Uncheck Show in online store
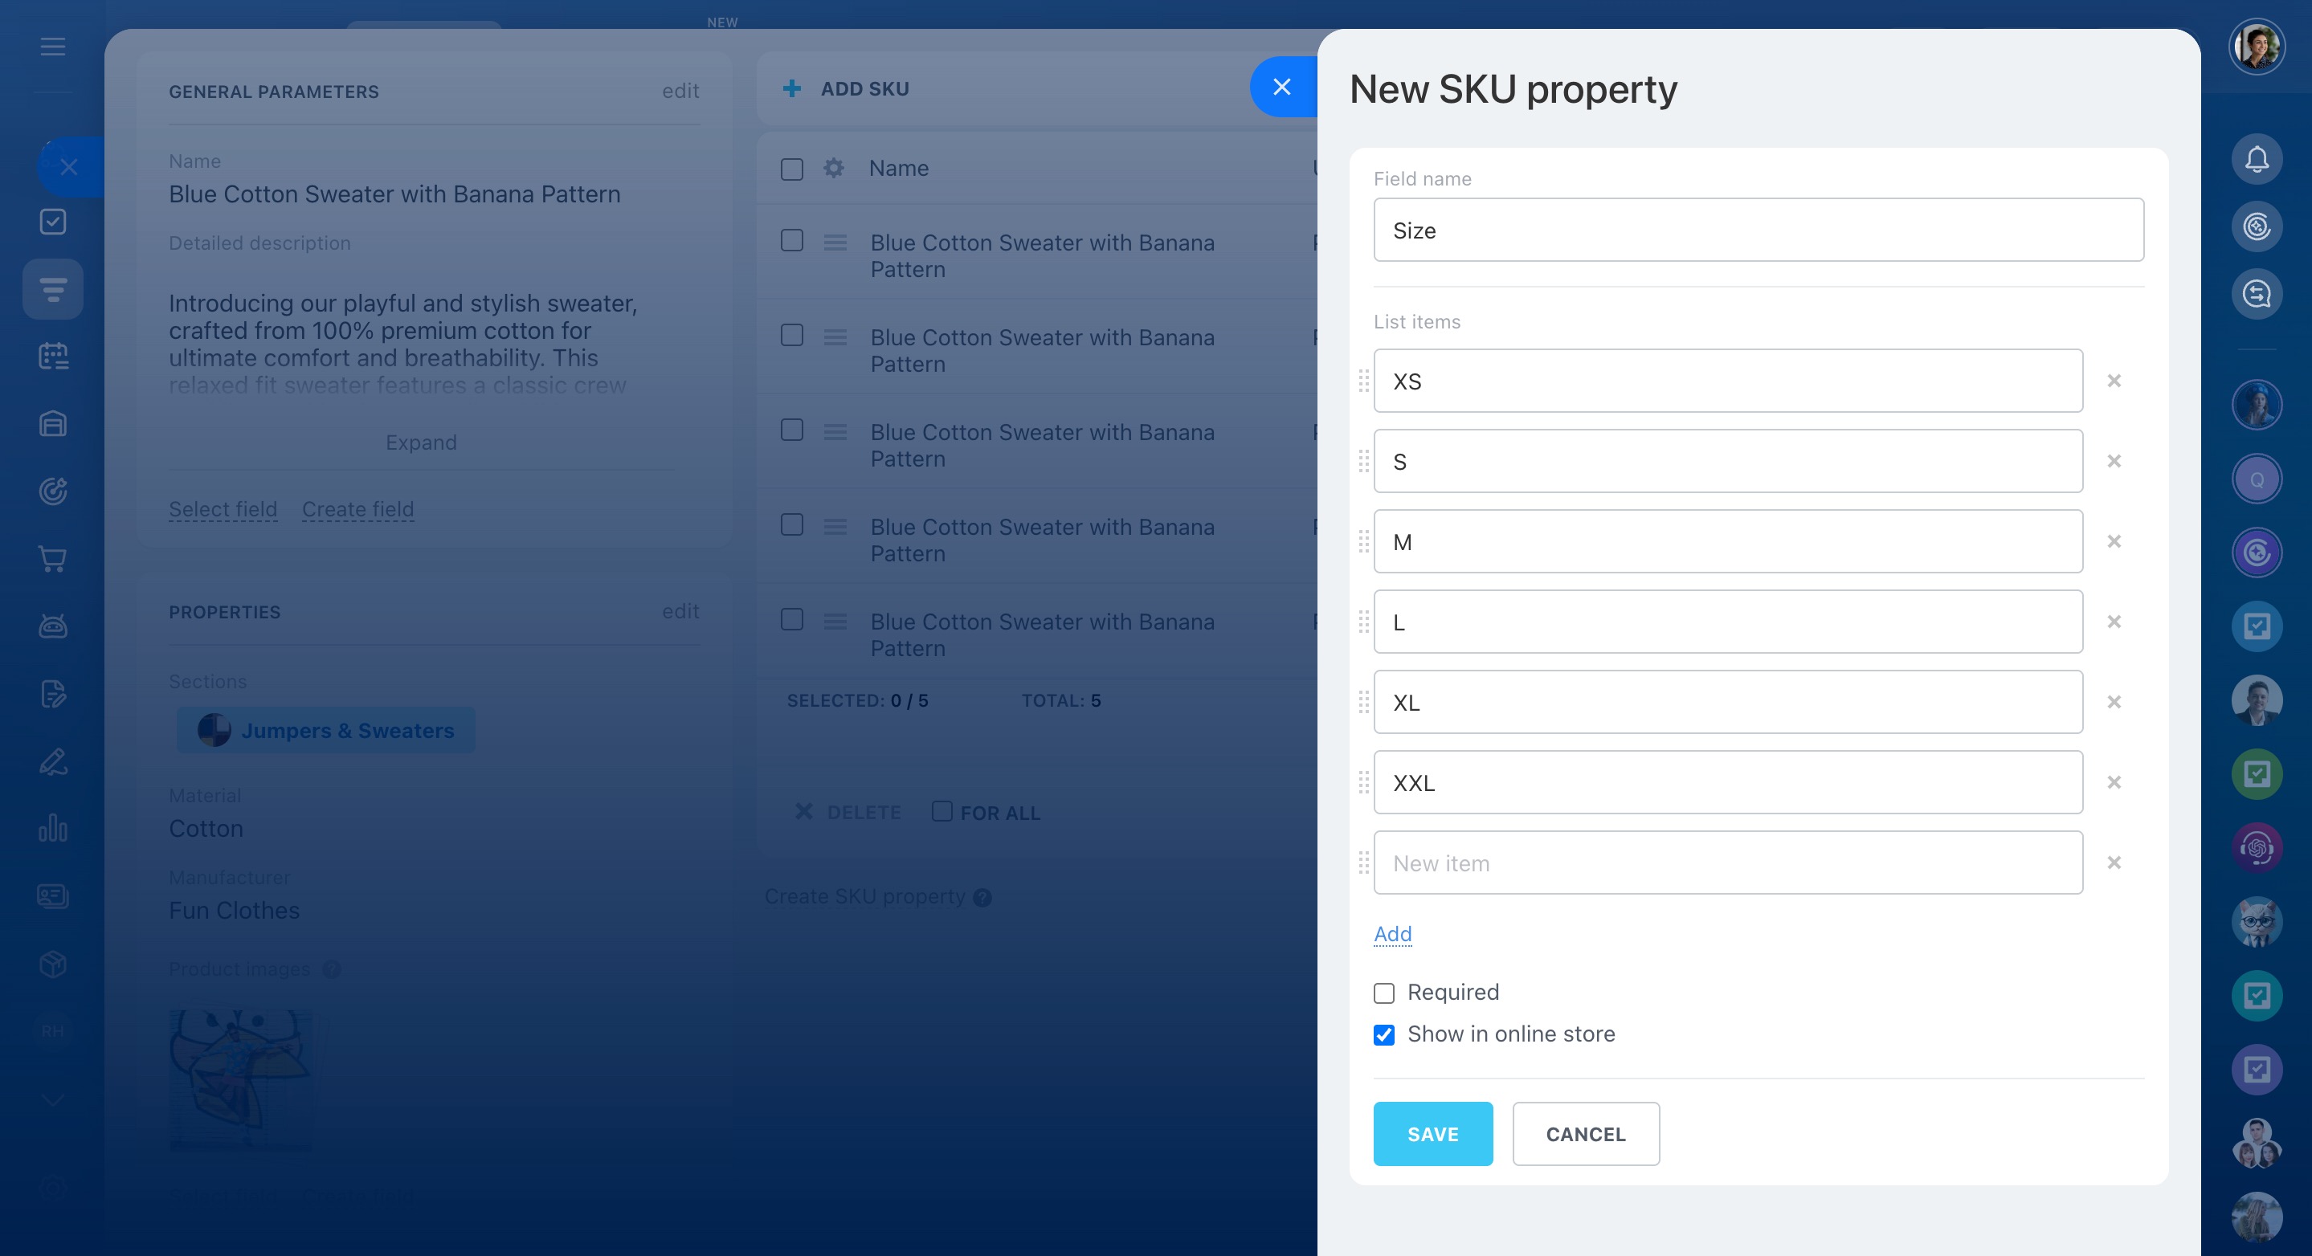 tap(1384, 1035)
